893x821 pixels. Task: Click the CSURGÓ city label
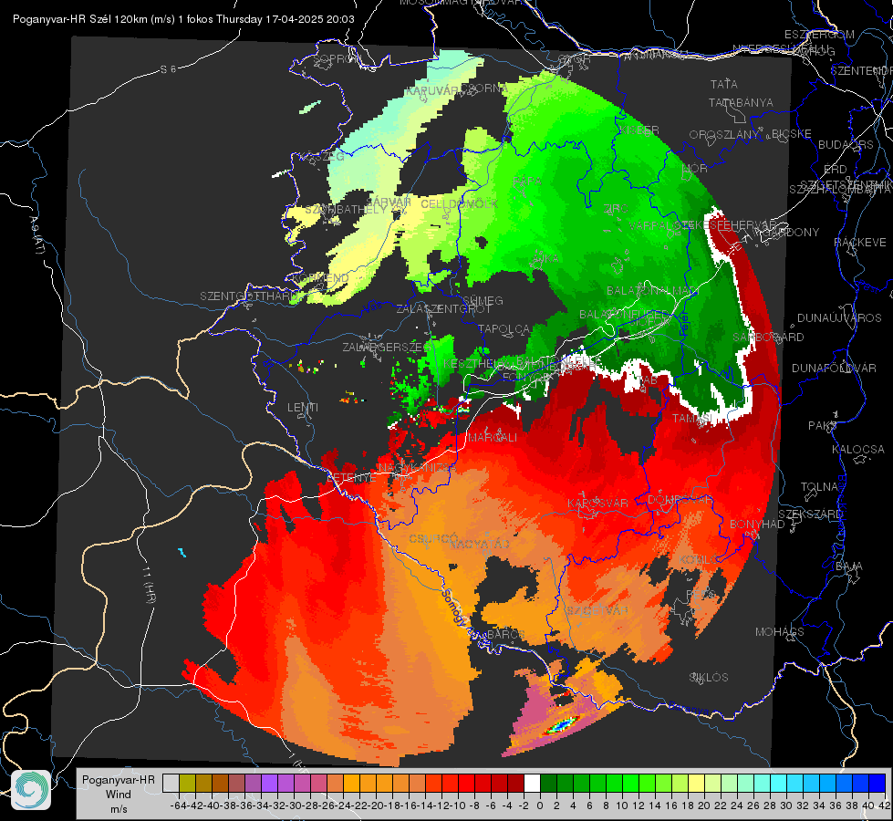tap(433, 539)
